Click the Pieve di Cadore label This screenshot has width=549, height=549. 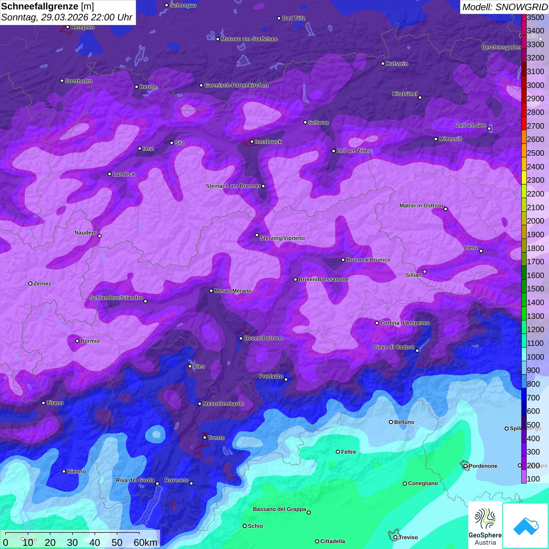pos(394,347)
